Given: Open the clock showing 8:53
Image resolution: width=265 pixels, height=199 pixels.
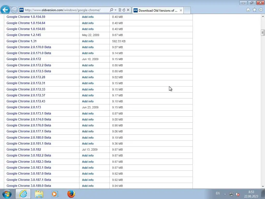Looking at the screenshot, I should point(251,194).
